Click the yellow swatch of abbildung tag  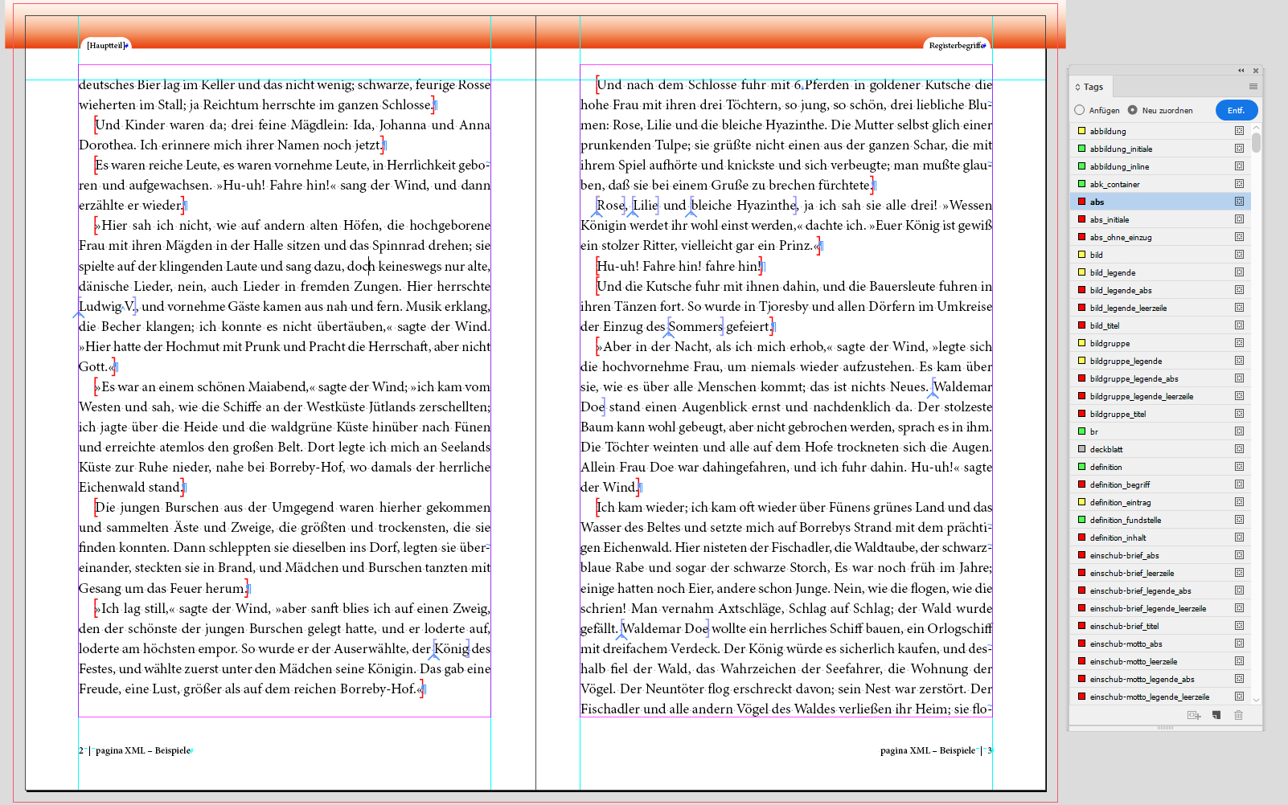(x=1081, y=131)
